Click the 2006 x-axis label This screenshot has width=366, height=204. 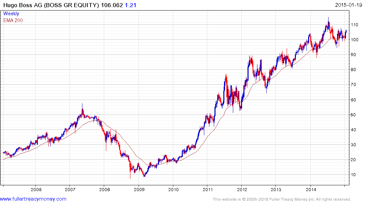36,189
